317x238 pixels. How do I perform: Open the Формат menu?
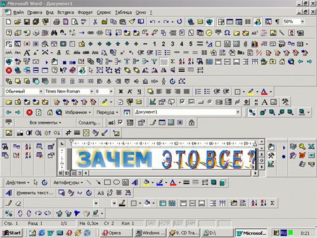point(85,13)
